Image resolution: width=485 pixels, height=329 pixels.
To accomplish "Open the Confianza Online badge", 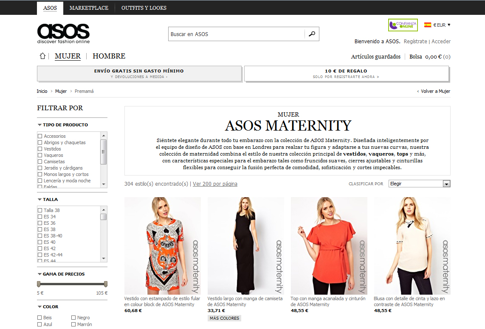I will point(403,25).
